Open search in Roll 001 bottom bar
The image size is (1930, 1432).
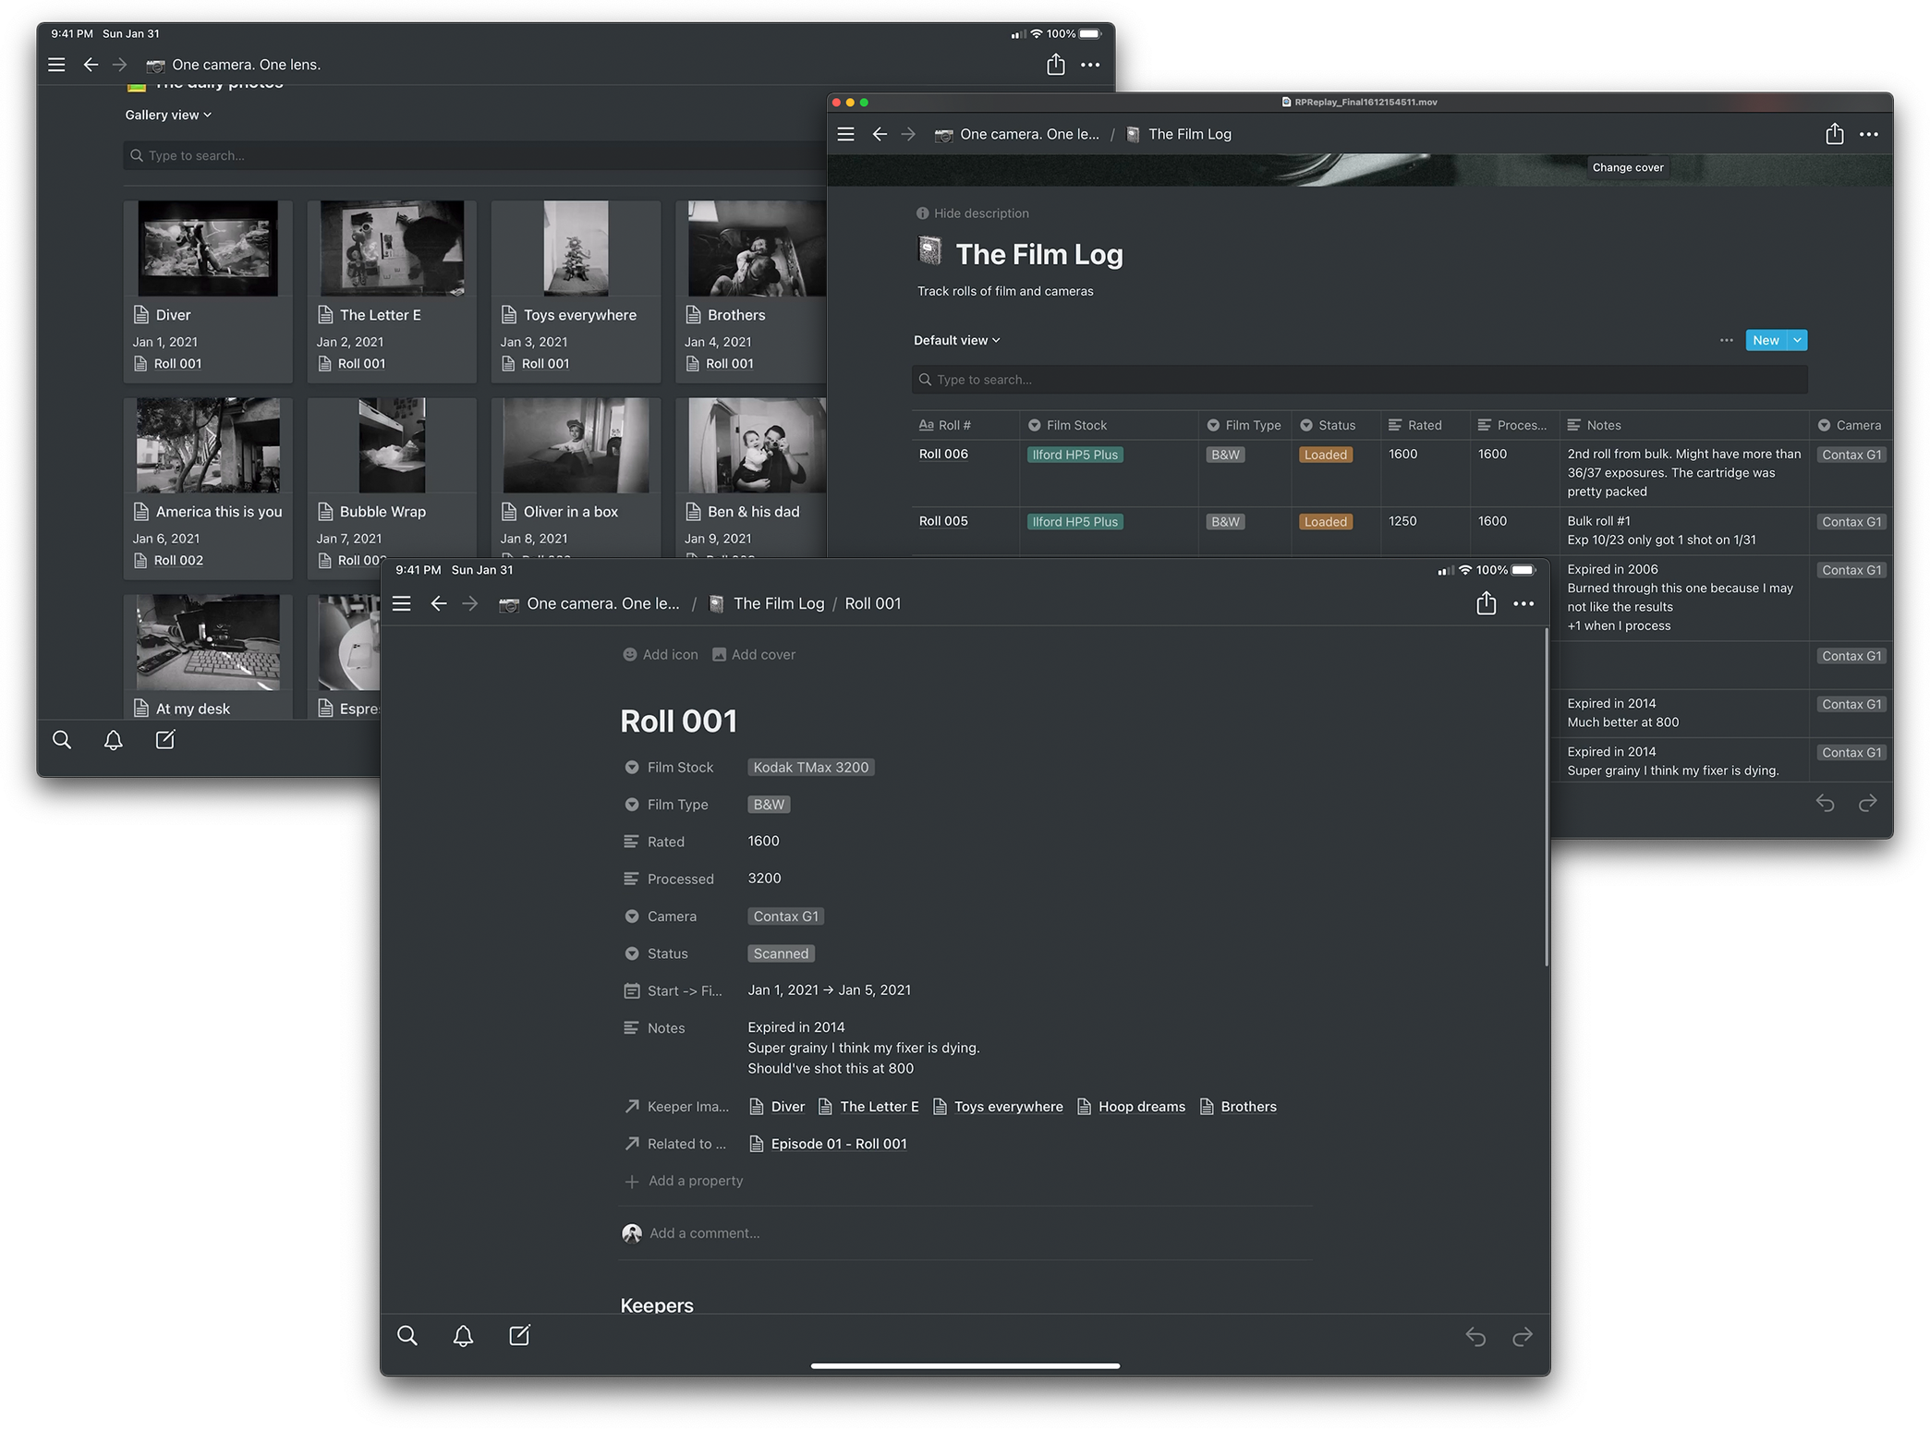[407, 1335]
